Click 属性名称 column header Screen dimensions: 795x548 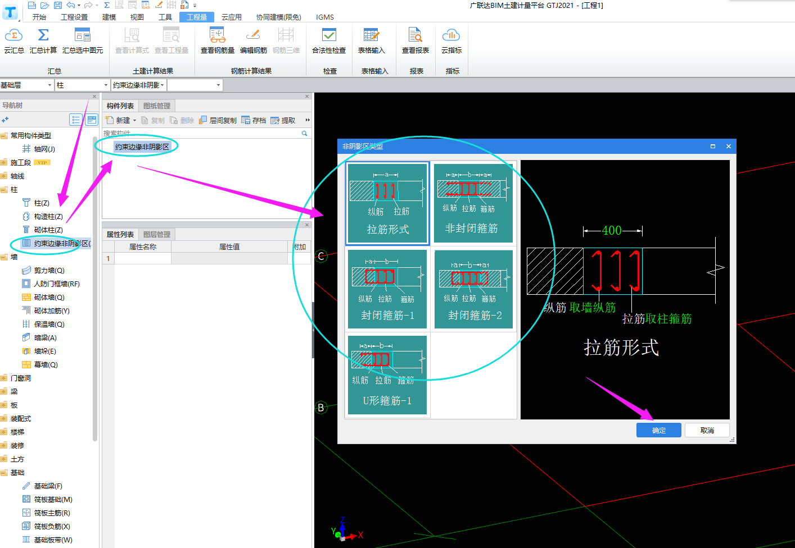click(143, 246)
